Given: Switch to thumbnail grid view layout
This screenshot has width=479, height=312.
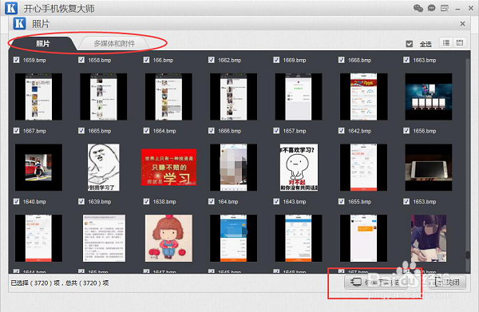Looking at the screenshot, I should pos(460,43).
